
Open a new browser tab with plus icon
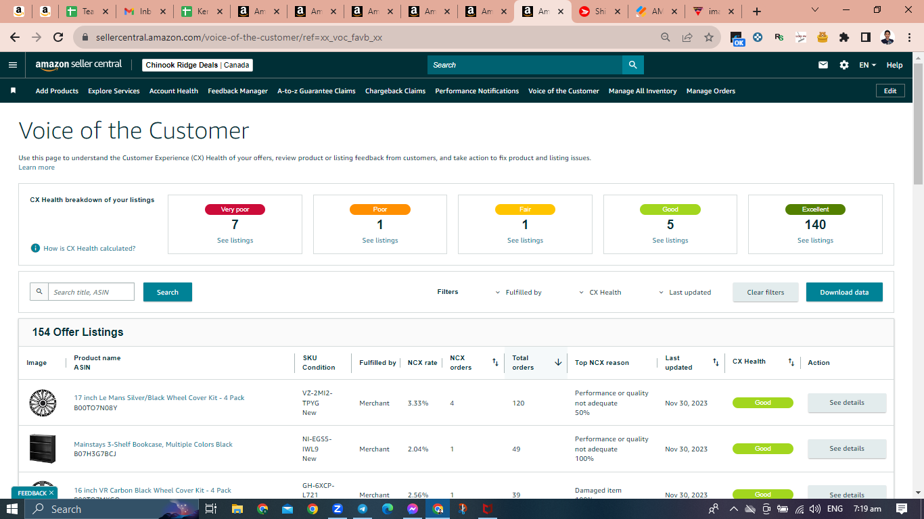pos(757,11)
